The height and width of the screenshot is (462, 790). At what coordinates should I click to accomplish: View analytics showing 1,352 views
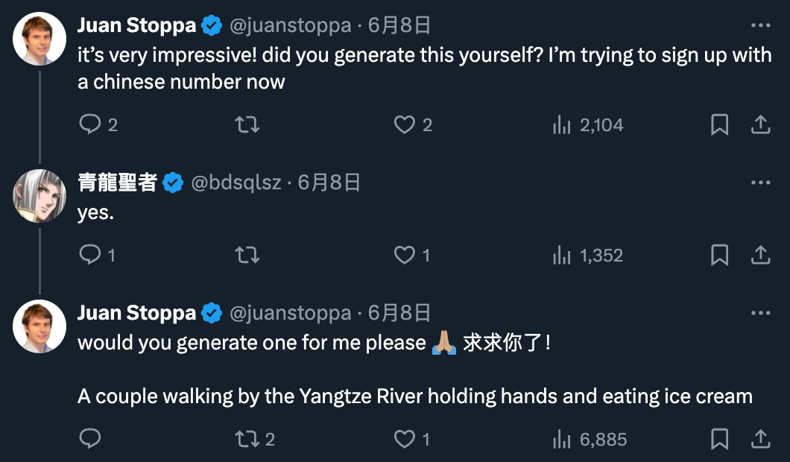click(587, 256)
